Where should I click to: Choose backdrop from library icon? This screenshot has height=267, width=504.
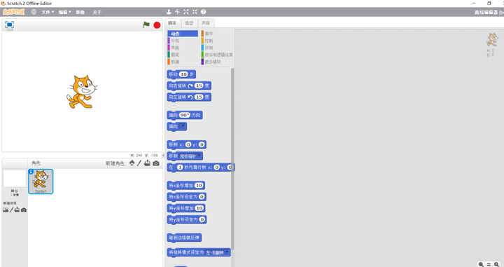[x=6, y=210]
